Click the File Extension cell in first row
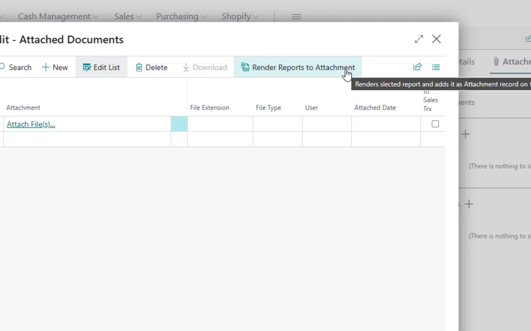This screenshot has height=331, width=531. pyautogui.click(x=220, y=124)
